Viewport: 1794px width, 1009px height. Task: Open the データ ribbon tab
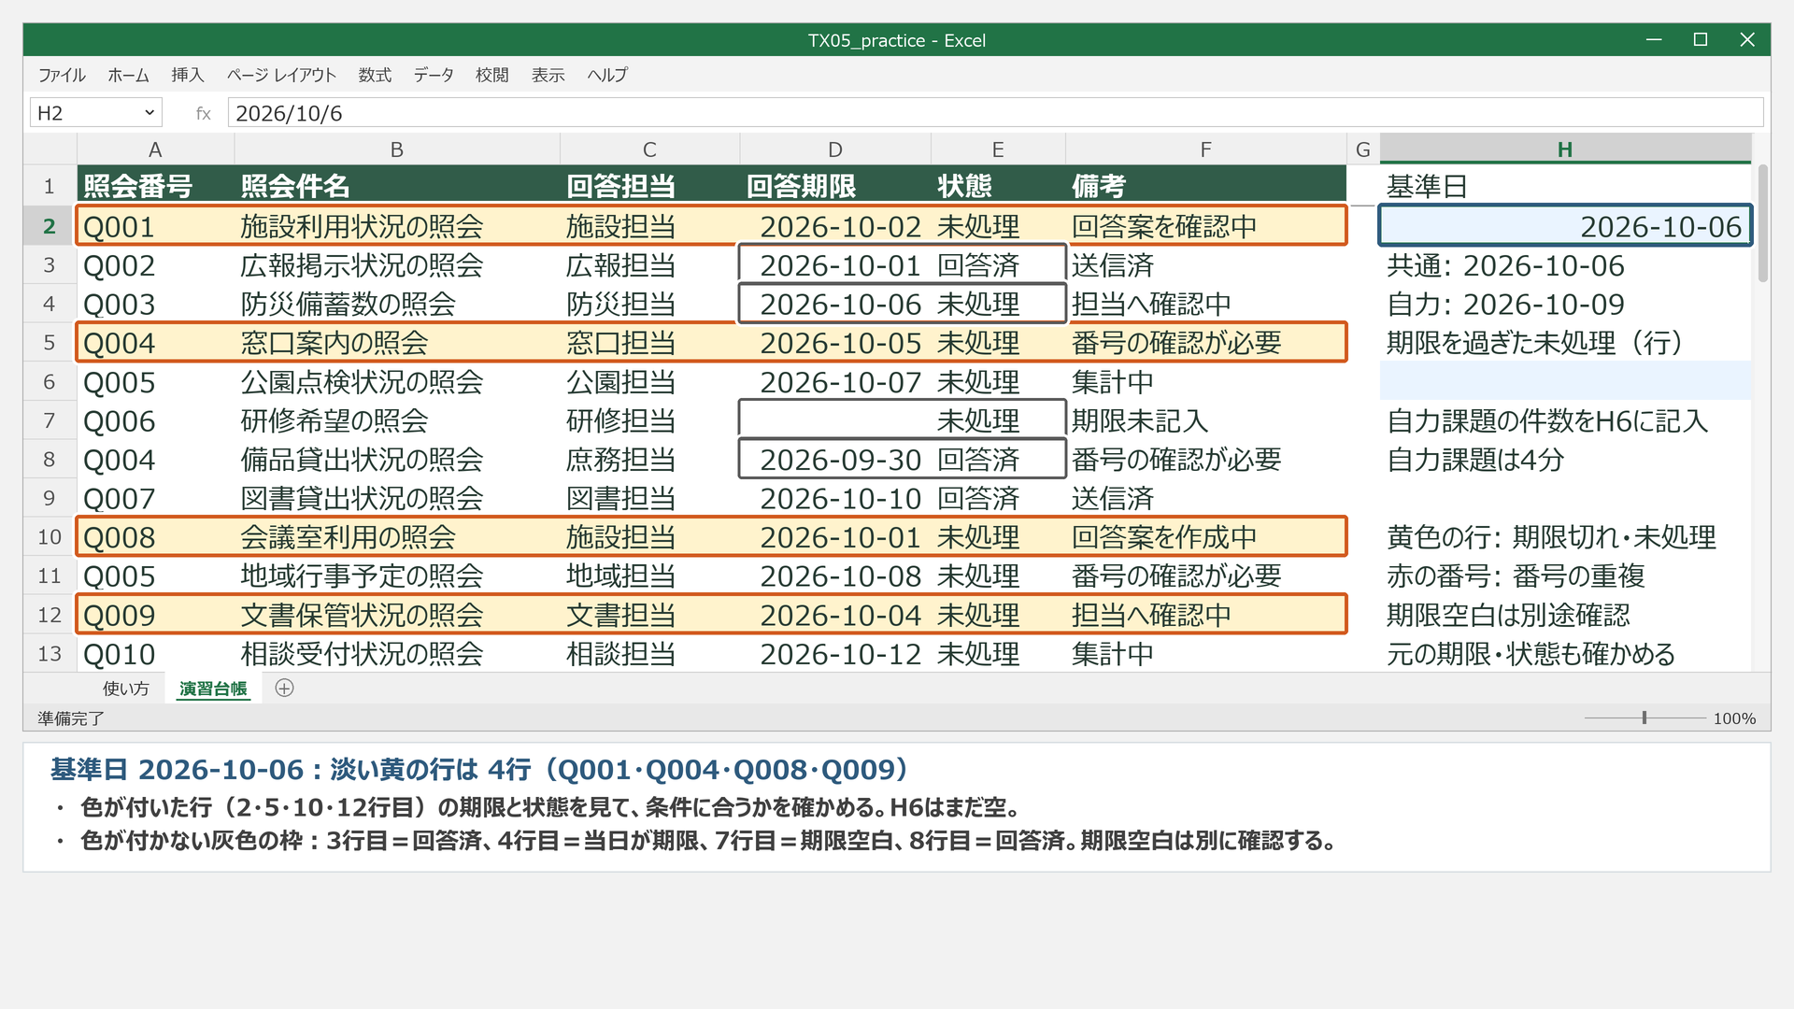434,75
